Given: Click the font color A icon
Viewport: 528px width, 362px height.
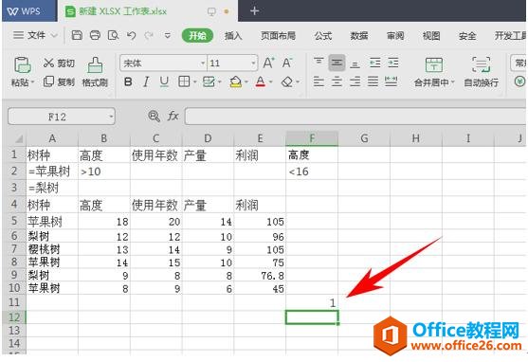Looking at the screenshot, I should 261,81.
